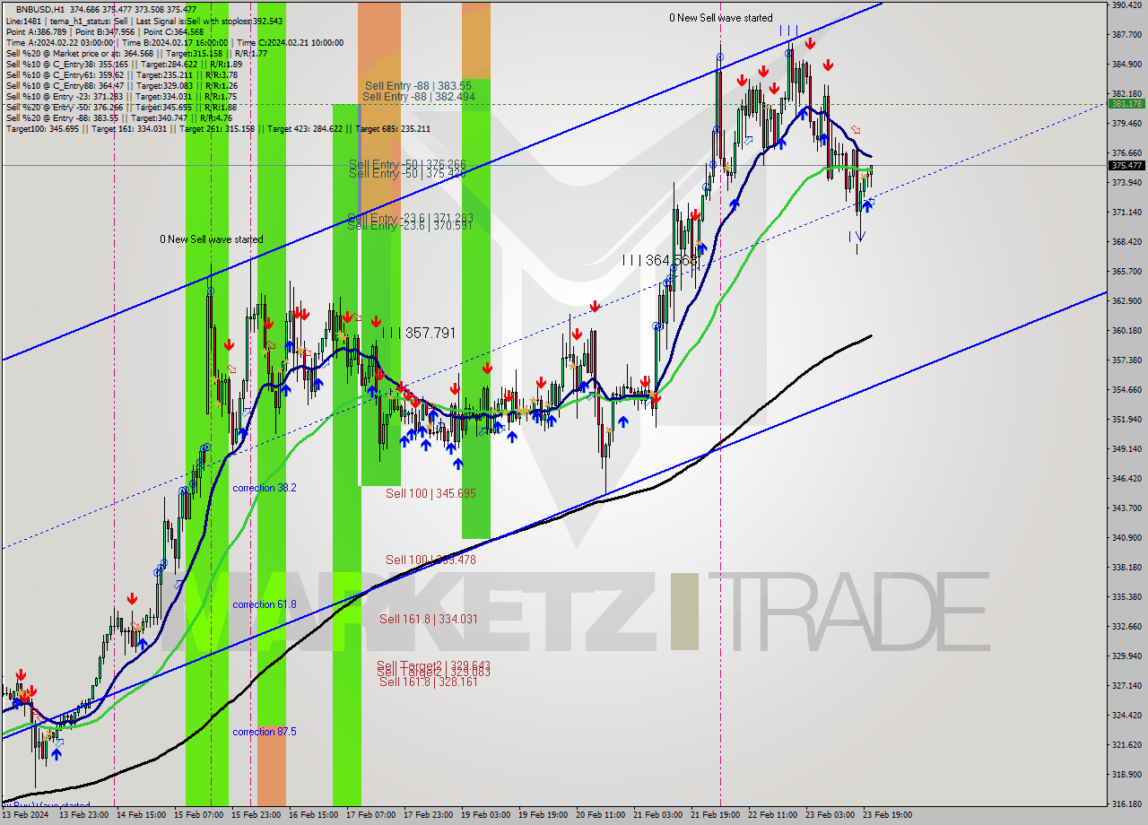Click the 'Sell %10 @ C_Entry38: 355.165' line
Image resolution: width=1148 pixels, height=825 pixels.
[124, 64]
